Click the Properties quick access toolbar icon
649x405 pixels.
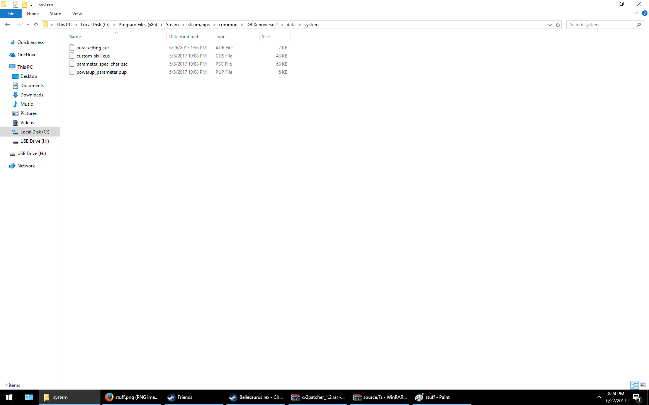(x=16, y=5)
